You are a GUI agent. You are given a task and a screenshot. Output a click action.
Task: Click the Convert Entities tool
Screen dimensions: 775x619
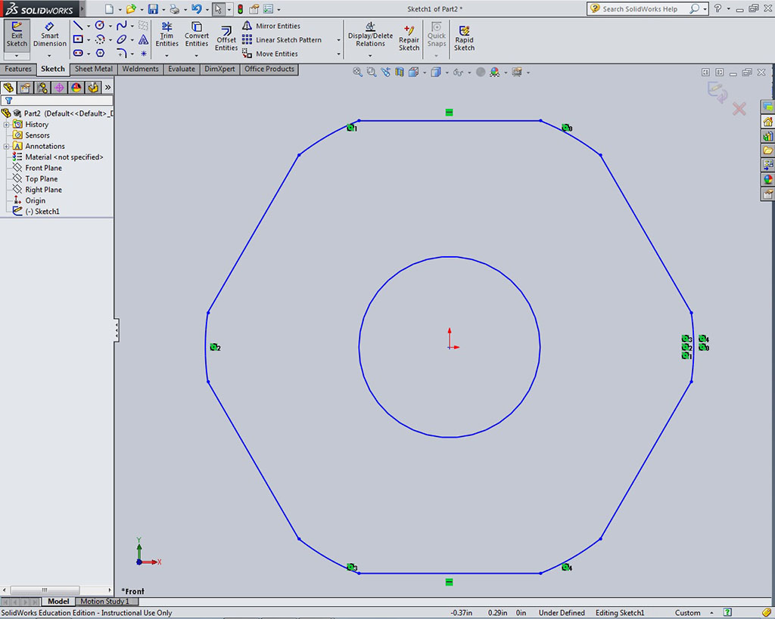pos(197,36)
